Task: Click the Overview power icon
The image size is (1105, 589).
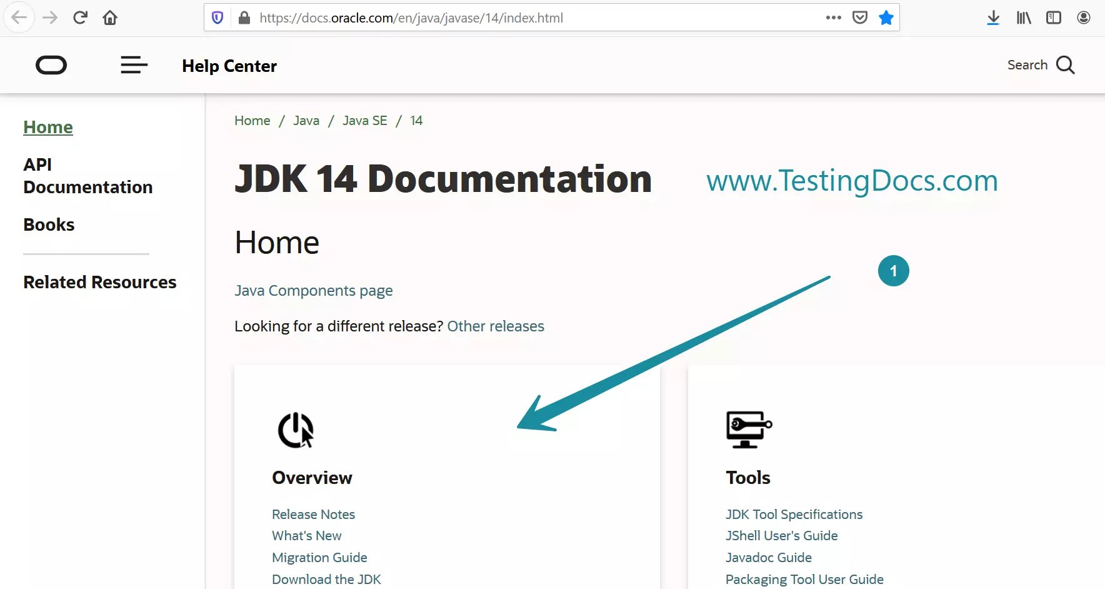Action: coord(294,430)
